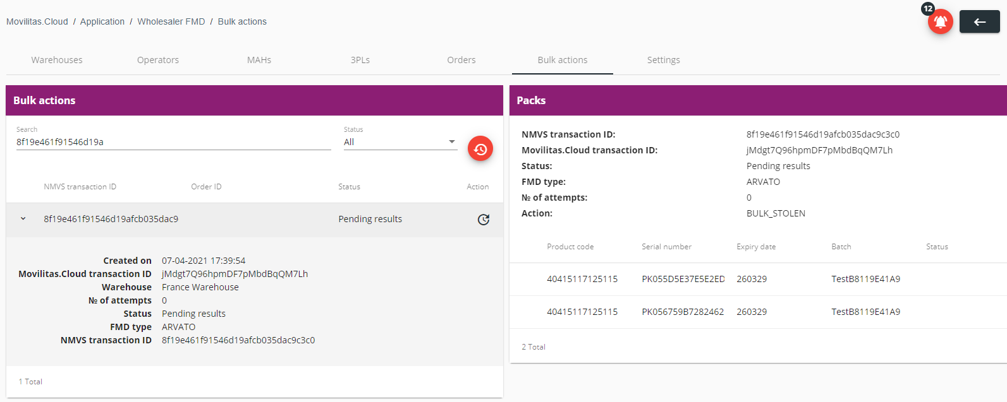Select serial number PK056759B7282462
1007x402 pixels.
click(x=683, y=312)
